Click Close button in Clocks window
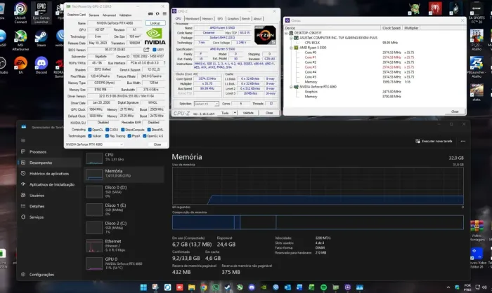The width and height of the screenshot is (492, 293). tap(455, 111)
